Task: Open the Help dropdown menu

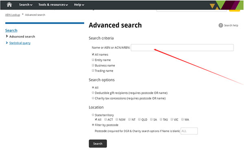Action: coord(79,4)
